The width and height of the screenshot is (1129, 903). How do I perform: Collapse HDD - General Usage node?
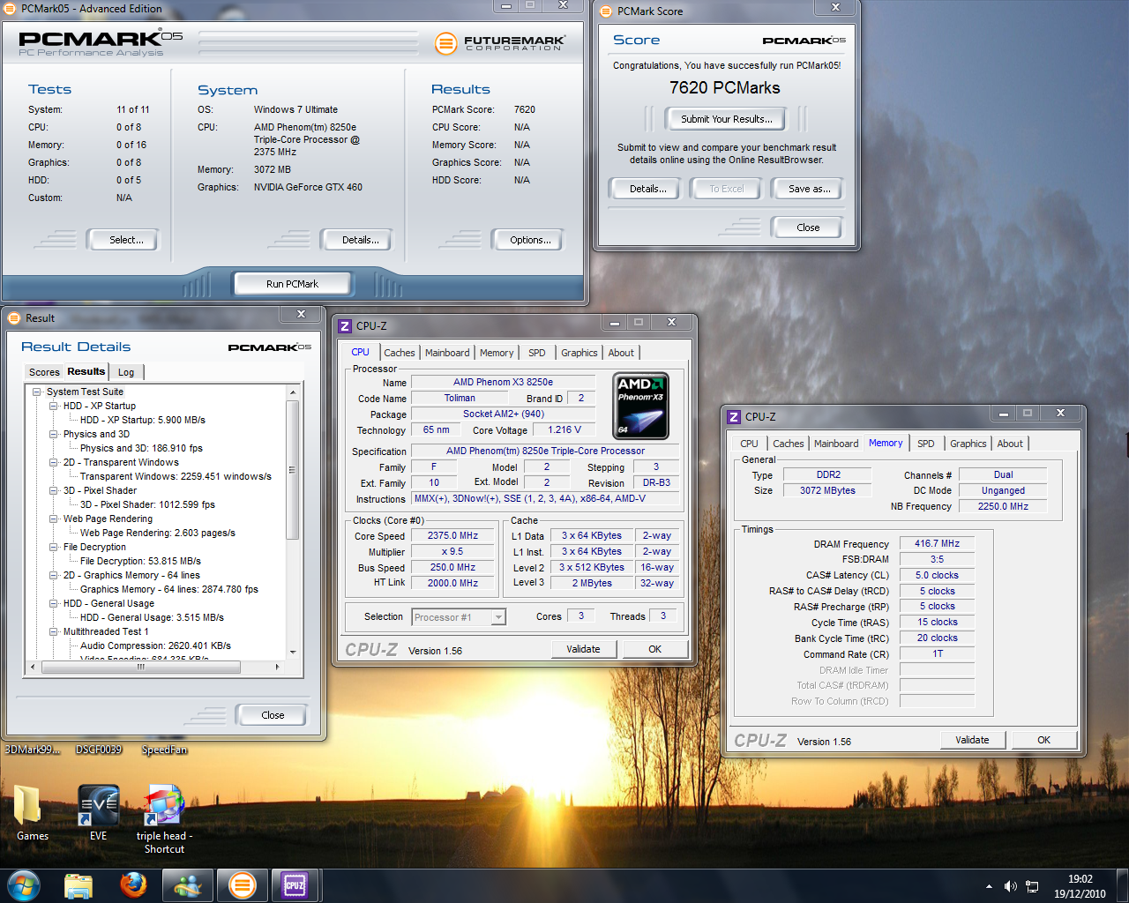point(54,604)
